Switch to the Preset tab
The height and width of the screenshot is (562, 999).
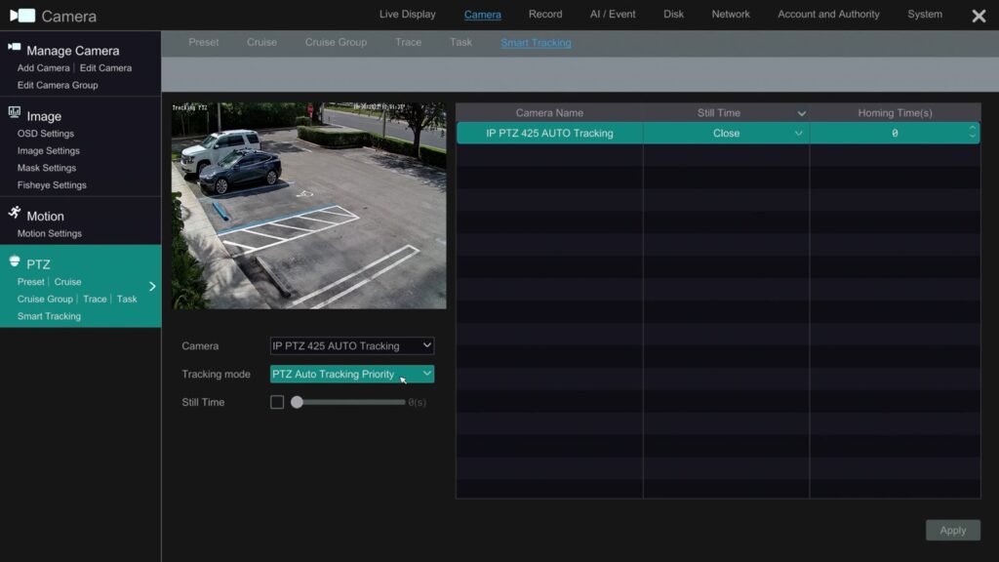[203, 42]
